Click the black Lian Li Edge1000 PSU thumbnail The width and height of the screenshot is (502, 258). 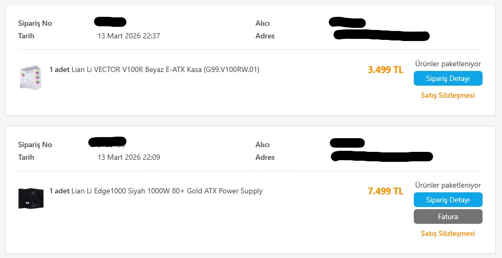pos(30,198)
